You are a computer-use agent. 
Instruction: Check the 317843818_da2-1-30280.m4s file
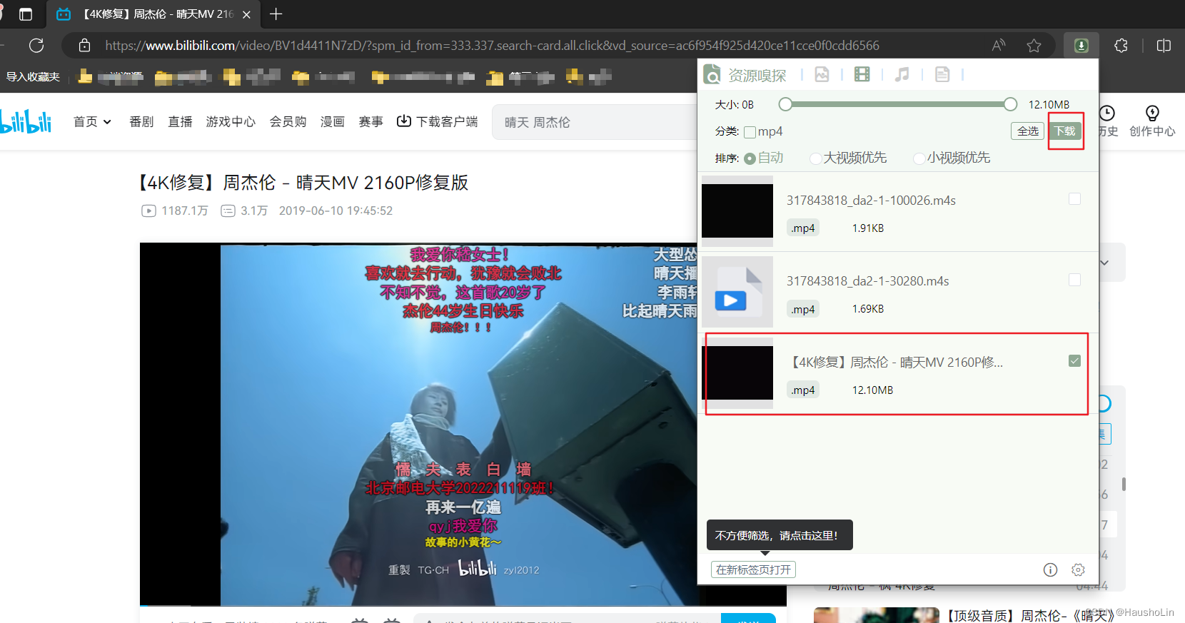tap(1074, 280)
